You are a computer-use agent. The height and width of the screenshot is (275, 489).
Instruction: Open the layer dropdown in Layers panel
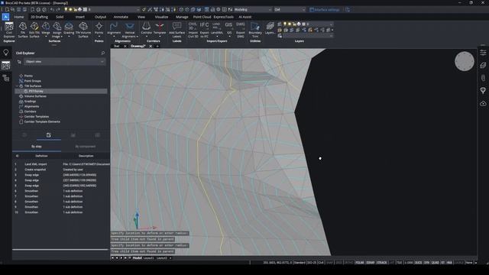305,24
